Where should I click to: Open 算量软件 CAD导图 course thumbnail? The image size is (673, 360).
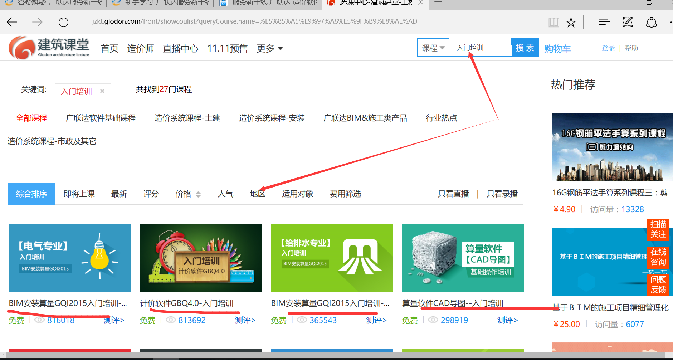463,258
